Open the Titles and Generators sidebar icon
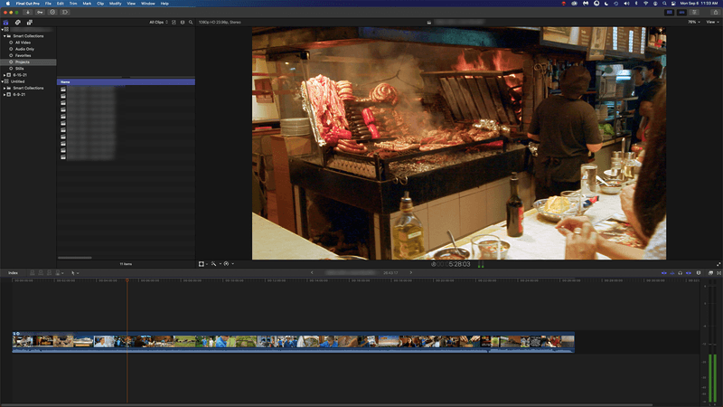The height and width of the screenshot is (407, 723). (x=30, y=22)
